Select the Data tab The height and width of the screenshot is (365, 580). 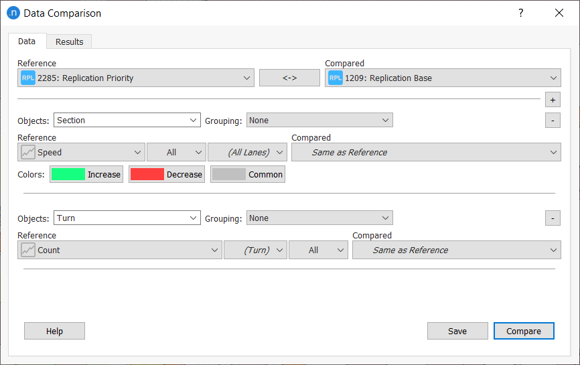coord(27,41)
